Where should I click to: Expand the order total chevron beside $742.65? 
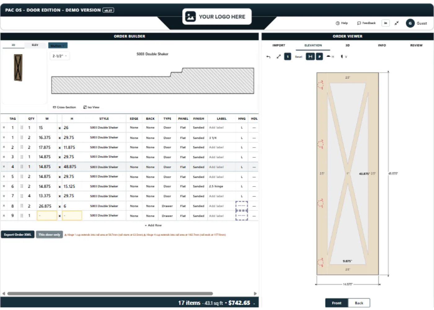click(x=254, y=303)
